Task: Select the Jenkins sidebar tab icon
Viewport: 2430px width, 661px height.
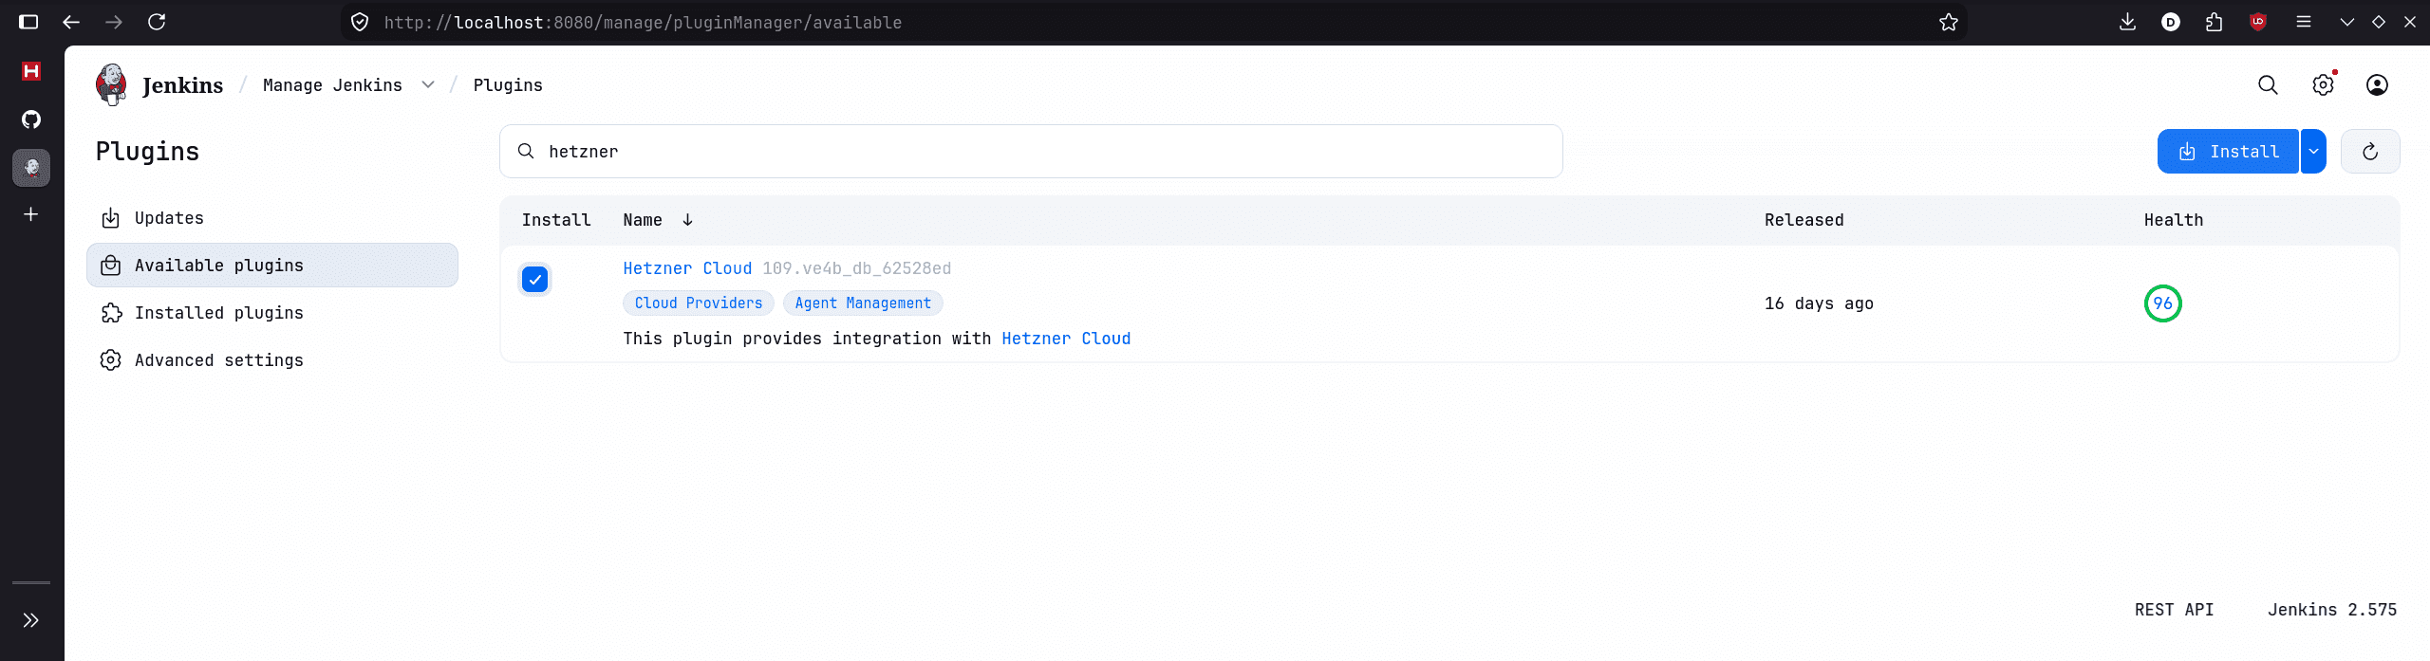Action: tap(31, 168)
